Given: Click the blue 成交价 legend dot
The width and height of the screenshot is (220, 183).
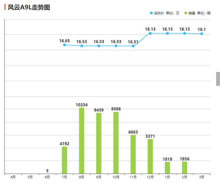Looking at the screenshot, I should click(x=151, y=13).
